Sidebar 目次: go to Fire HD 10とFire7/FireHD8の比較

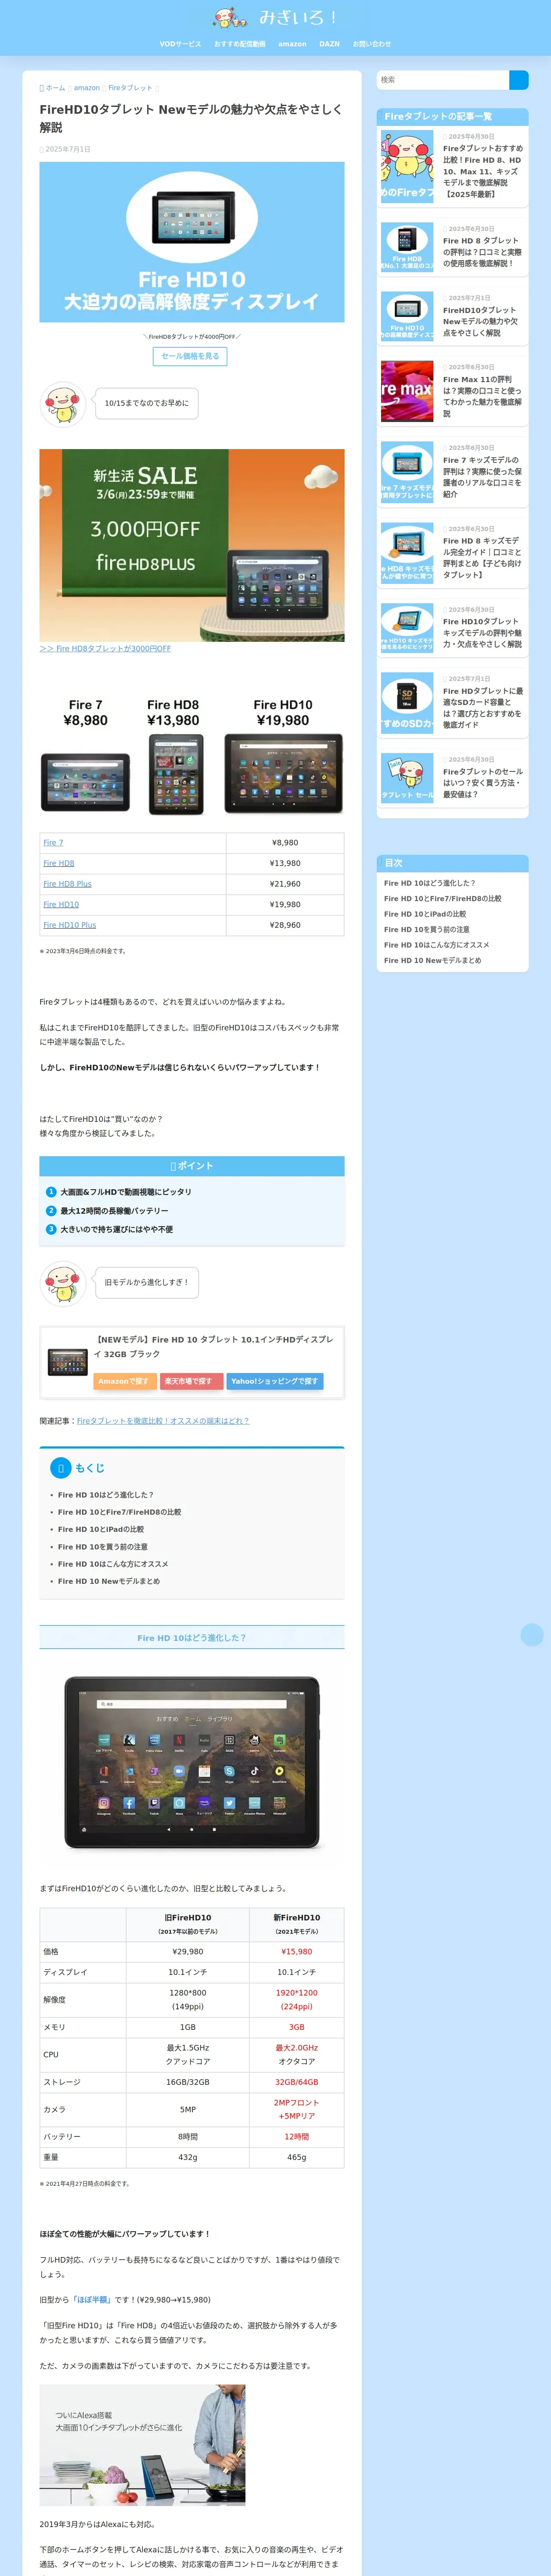pos(443,898)
